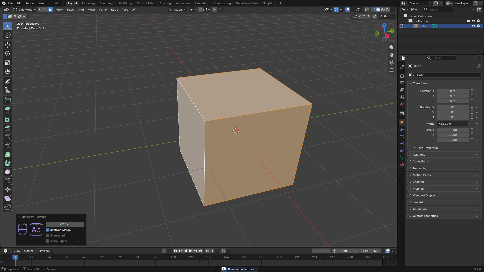Activate the Move tool
Screen dimensions: 484x272
tap(8, 45)
